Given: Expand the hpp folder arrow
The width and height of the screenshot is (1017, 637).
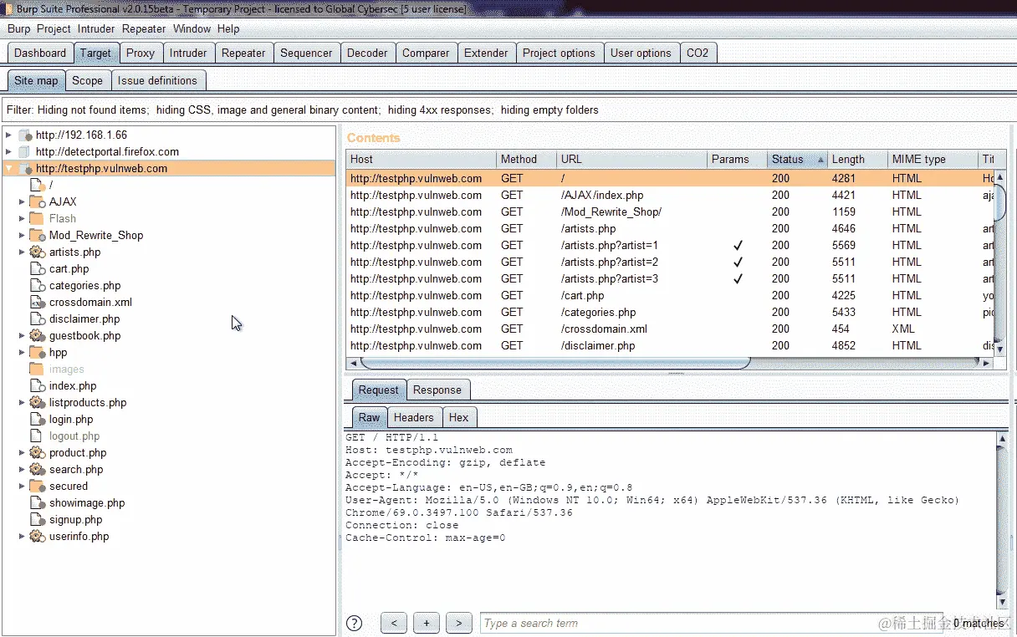Looking at the screenshot, I should [x=22, y=352].
